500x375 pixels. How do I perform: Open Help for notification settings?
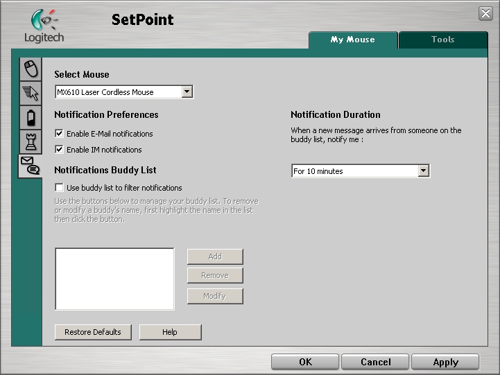[170, 332]
